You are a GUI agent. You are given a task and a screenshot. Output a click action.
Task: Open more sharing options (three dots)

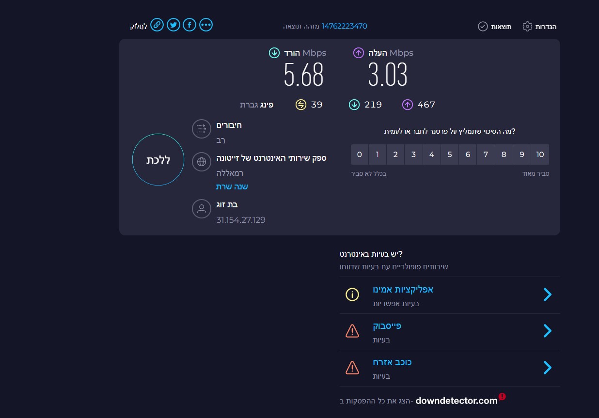pyautogui.click(x=206, y=25)
